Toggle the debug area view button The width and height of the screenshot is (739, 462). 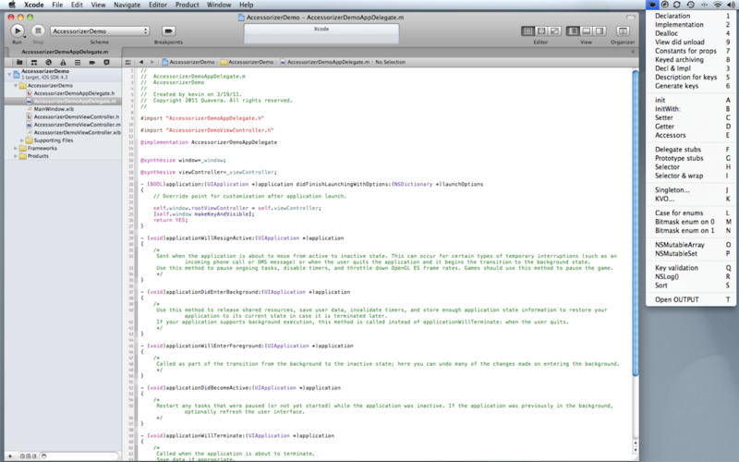[587, 30]
